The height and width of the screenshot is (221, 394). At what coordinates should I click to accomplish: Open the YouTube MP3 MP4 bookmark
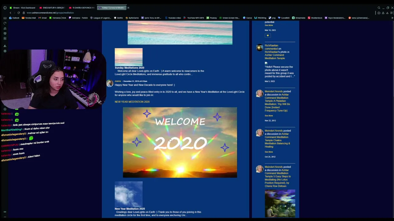tap(194, 18)
